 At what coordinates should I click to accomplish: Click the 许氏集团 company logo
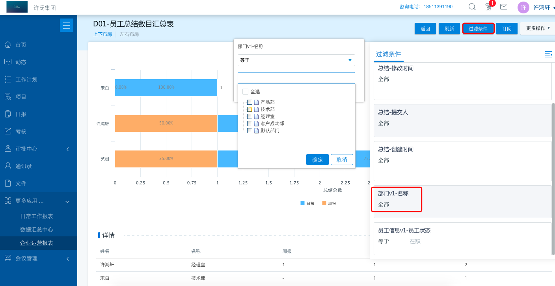[17, 7]
